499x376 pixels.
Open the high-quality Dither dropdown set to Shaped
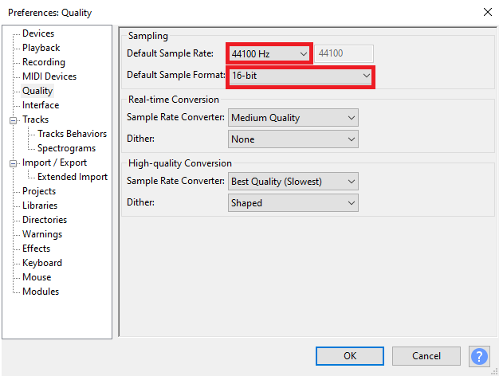(x=293, y=203)
